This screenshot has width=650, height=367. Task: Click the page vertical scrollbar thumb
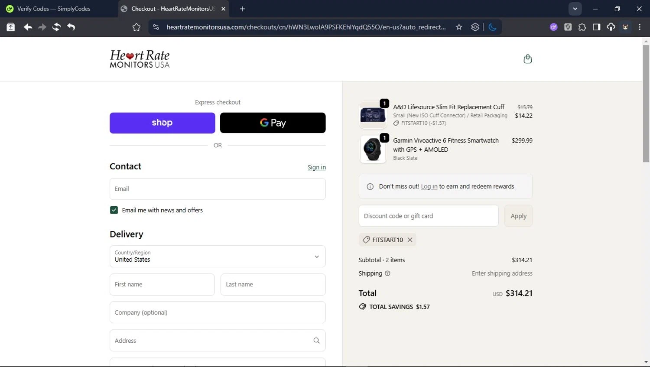click(x=646, y=103)
